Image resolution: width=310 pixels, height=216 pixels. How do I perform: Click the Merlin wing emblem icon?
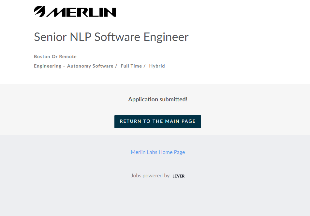(x=39, y=11)
